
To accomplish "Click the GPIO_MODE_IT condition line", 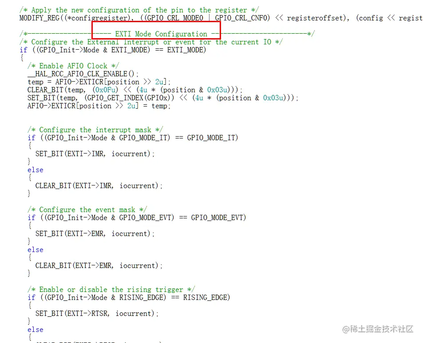I will coord(133,138).
